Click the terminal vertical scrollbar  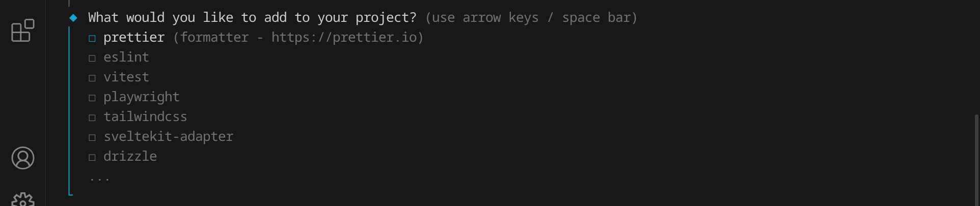point(976,158)
